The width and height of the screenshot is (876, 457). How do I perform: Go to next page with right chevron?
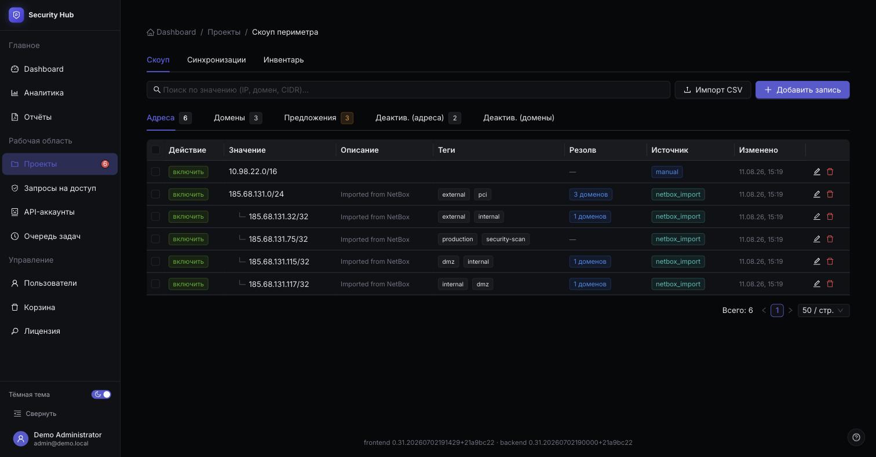tap(790, 311)
